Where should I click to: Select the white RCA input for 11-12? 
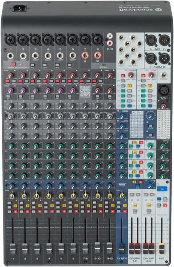tap(110, 36)
